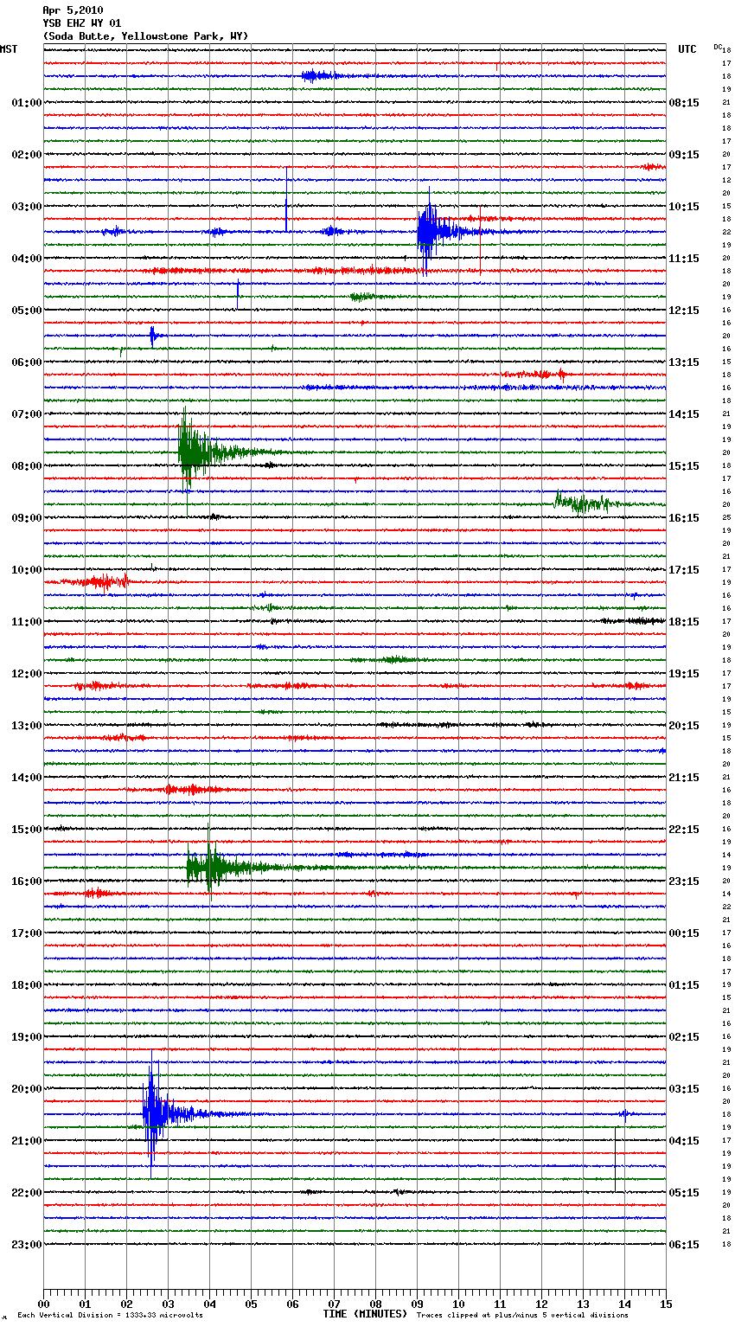Image resolution: width=735 pixels, height=1327 pixels.
Task: Click the '00' tick on the minutes axis
Action: [43, 1304]
